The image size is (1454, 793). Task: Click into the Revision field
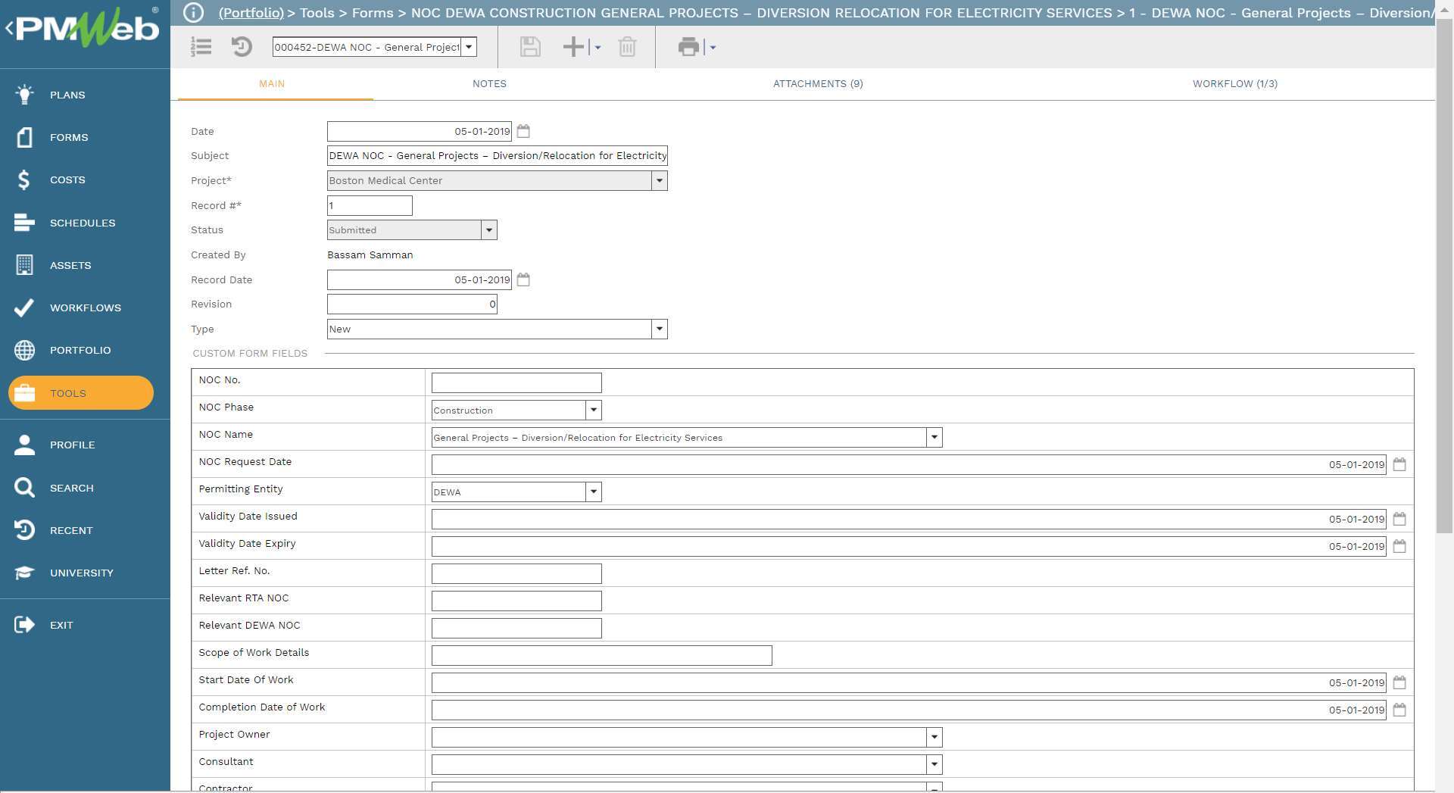pos(412,304)
